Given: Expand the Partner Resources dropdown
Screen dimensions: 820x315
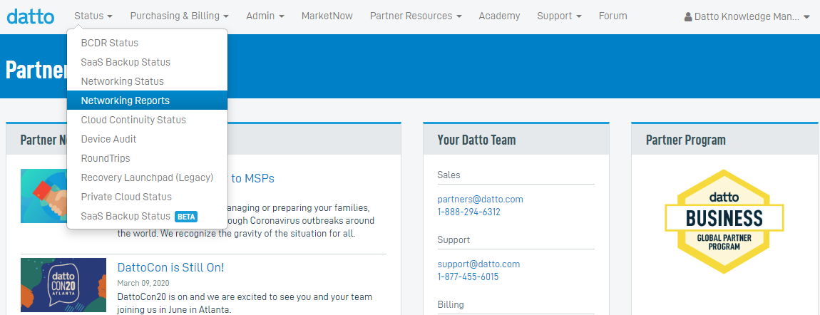Looking at the screenshot, I should tap(416, 16).
